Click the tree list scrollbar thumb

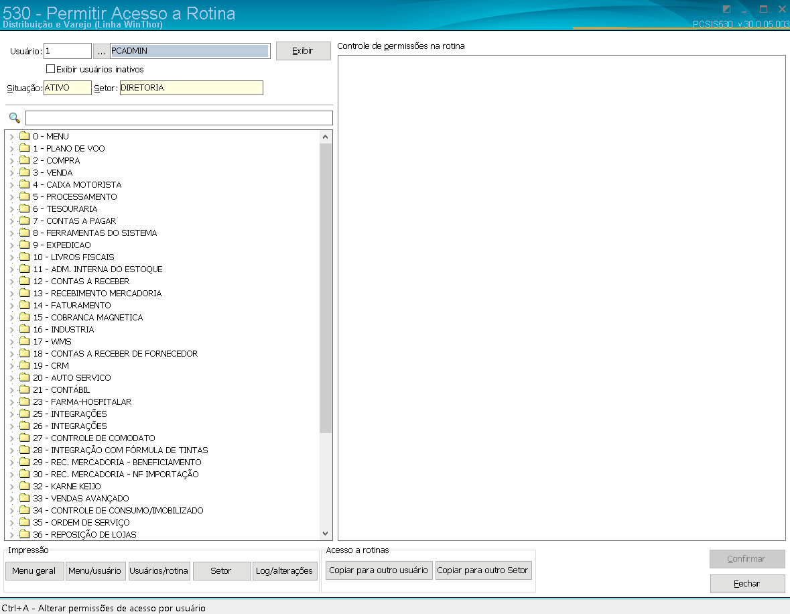click(x=326, y=288)
